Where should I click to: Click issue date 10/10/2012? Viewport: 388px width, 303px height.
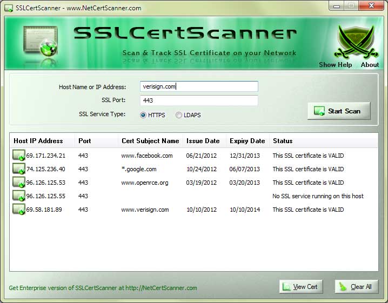pyautogui.click(x=202, y=210)
